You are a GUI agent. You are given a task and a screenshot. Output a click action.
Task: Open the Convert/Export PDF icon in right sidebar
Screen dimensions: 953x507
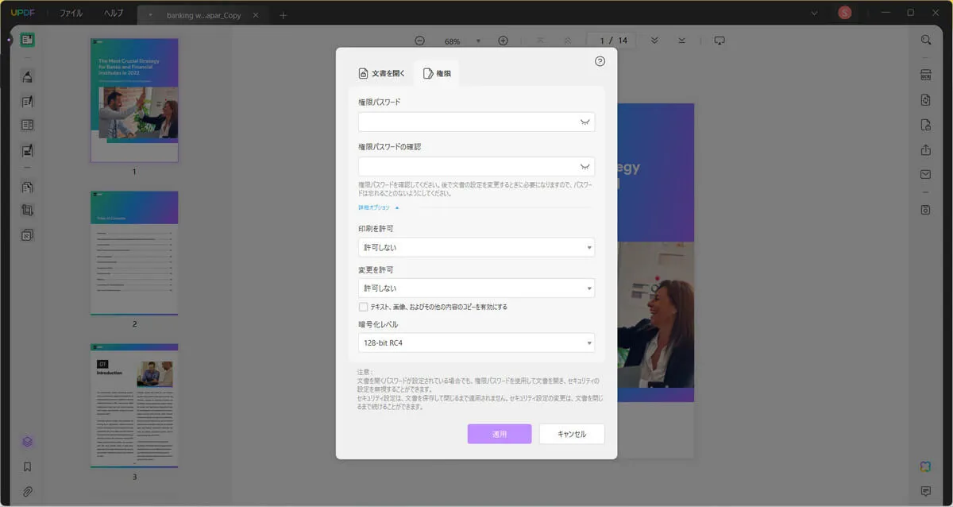(x=925, y=100)
